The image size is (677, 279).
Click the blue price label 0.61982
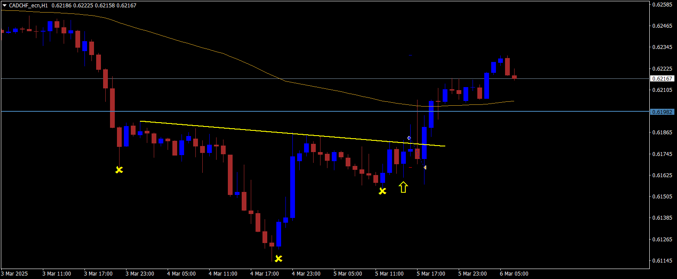pyautogui.click(x=662, y=112)
